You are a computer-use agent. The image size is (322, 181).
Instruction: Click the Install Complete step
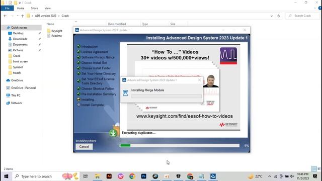coord(93,105)
